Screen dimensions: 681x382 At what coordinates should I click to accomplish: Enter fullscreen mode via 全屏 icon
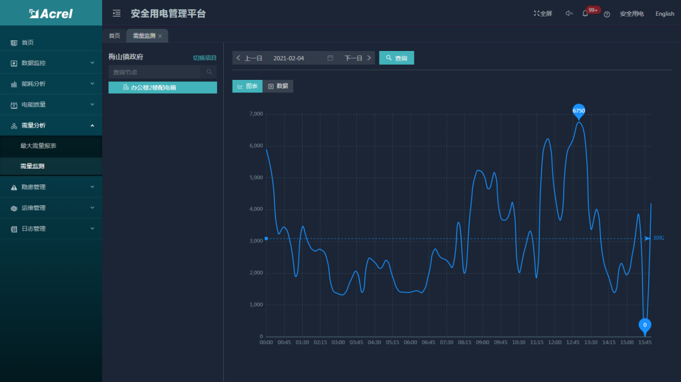[x=542, y=13]
